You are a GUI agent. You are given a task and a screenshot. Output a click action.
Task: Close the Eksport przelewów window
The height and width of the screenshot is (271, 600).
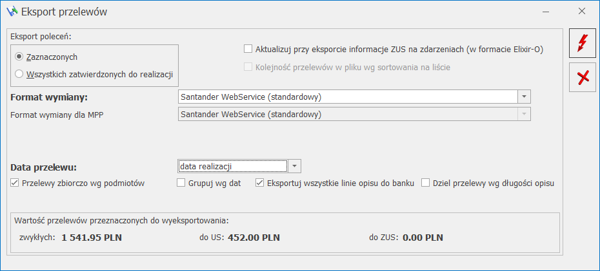pyautogui.click(x=582, y=12)
